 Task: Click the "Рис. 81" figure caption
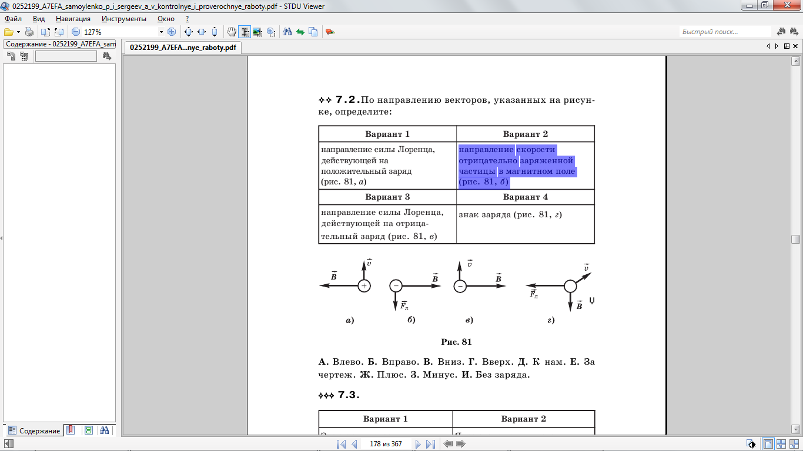[x=457, y=342]
